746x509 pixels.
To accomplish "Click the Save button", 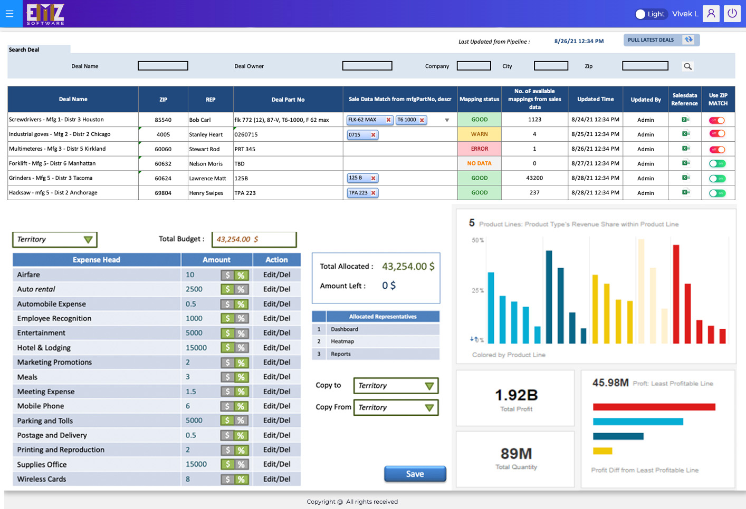I will (x=415, y=474).
